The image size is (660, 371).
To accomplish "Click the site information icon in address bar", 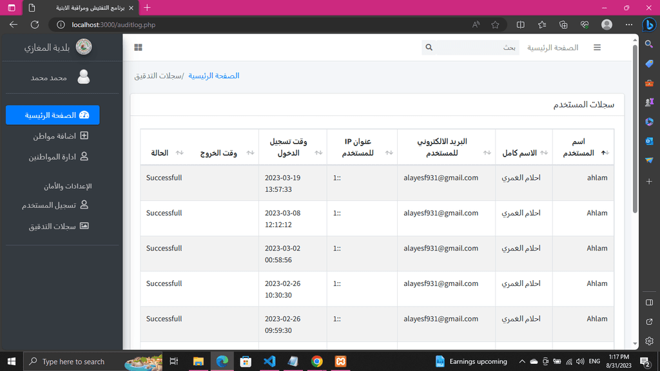I will pos(61,25).
